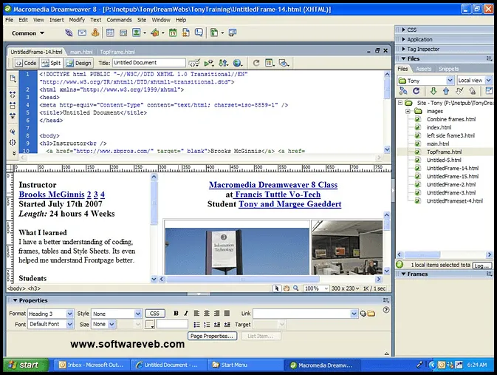Select index.html in the file tree
This screenshot has width=497, height=375.
439,127
